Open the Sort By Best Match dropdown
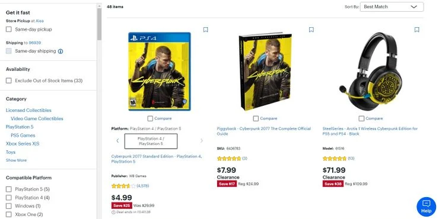Image resolution: width=439 pixels, height=219 pixels. point(392,7)
